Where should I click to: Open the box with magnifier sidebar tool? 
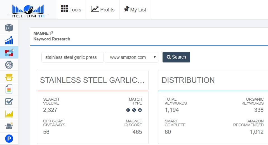click(x=9, y=28)
